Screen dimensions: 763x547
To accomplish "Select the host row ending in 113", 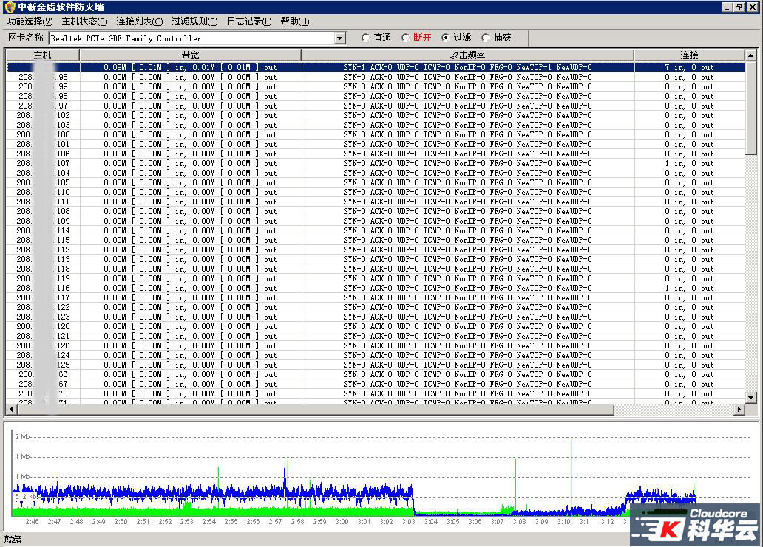I will click(x=376, y=259).
